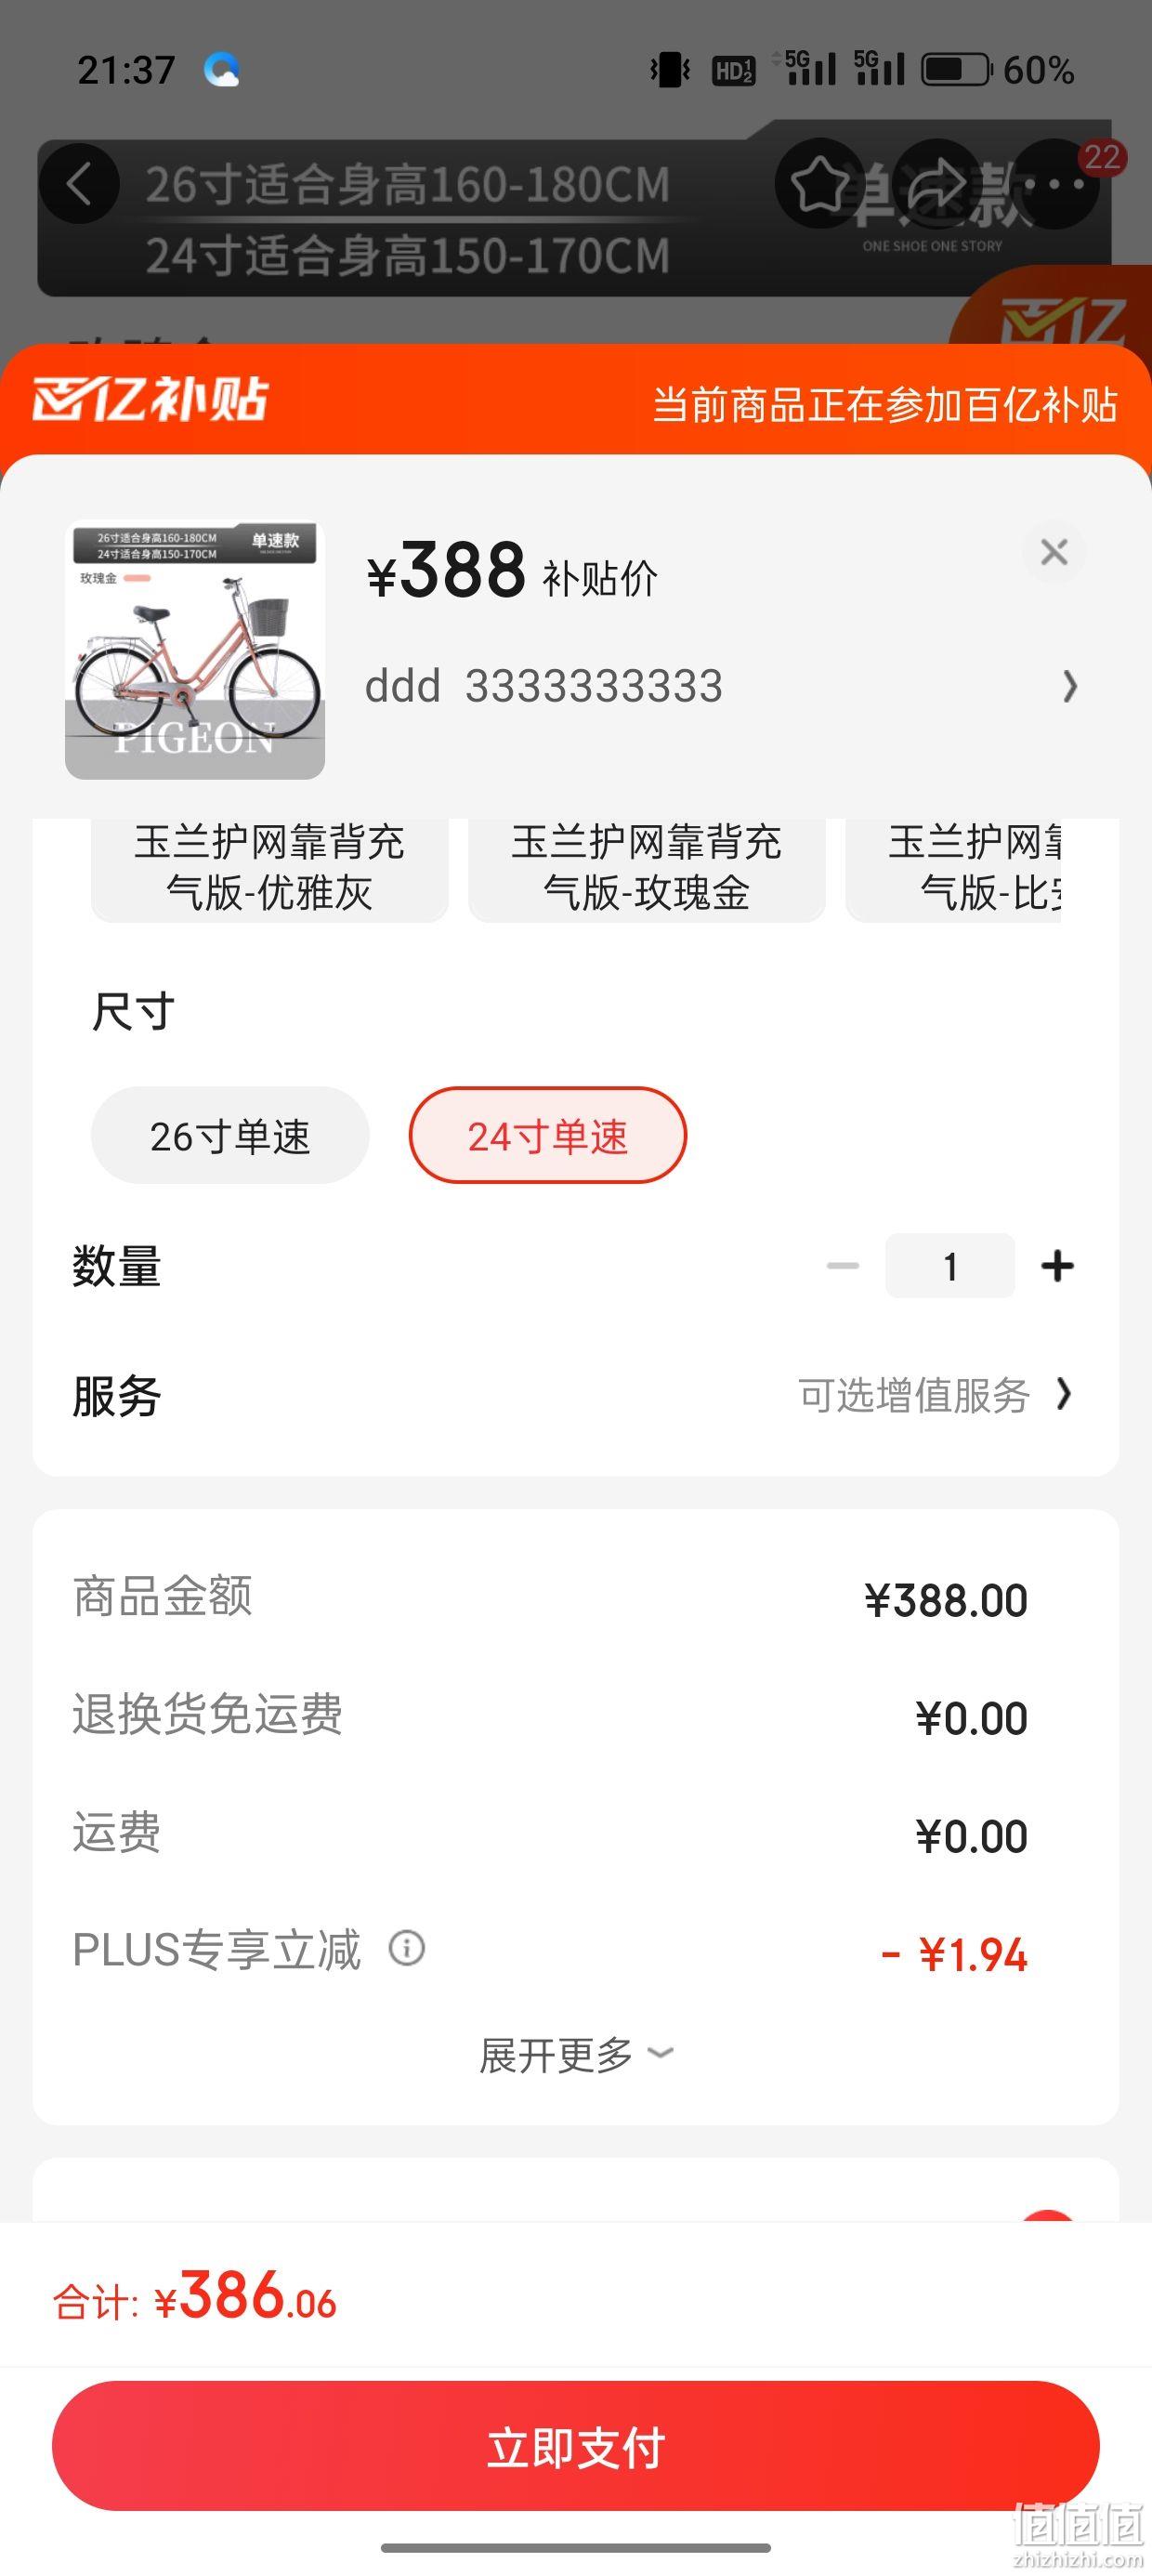Choose 玉兰护网靠背充气版-优雅灰 color
1152x2576 pixels.
point(269,868)
